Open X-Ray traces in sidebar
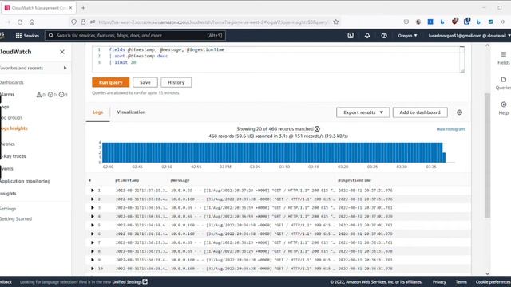This screenshot has width=511, height=287. coord(14,156)
